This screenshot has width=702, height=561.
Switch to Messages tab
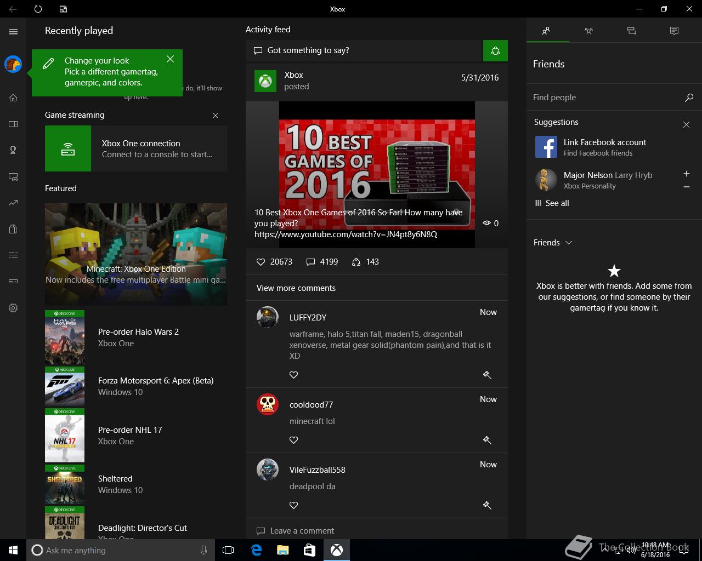point(631,31)
